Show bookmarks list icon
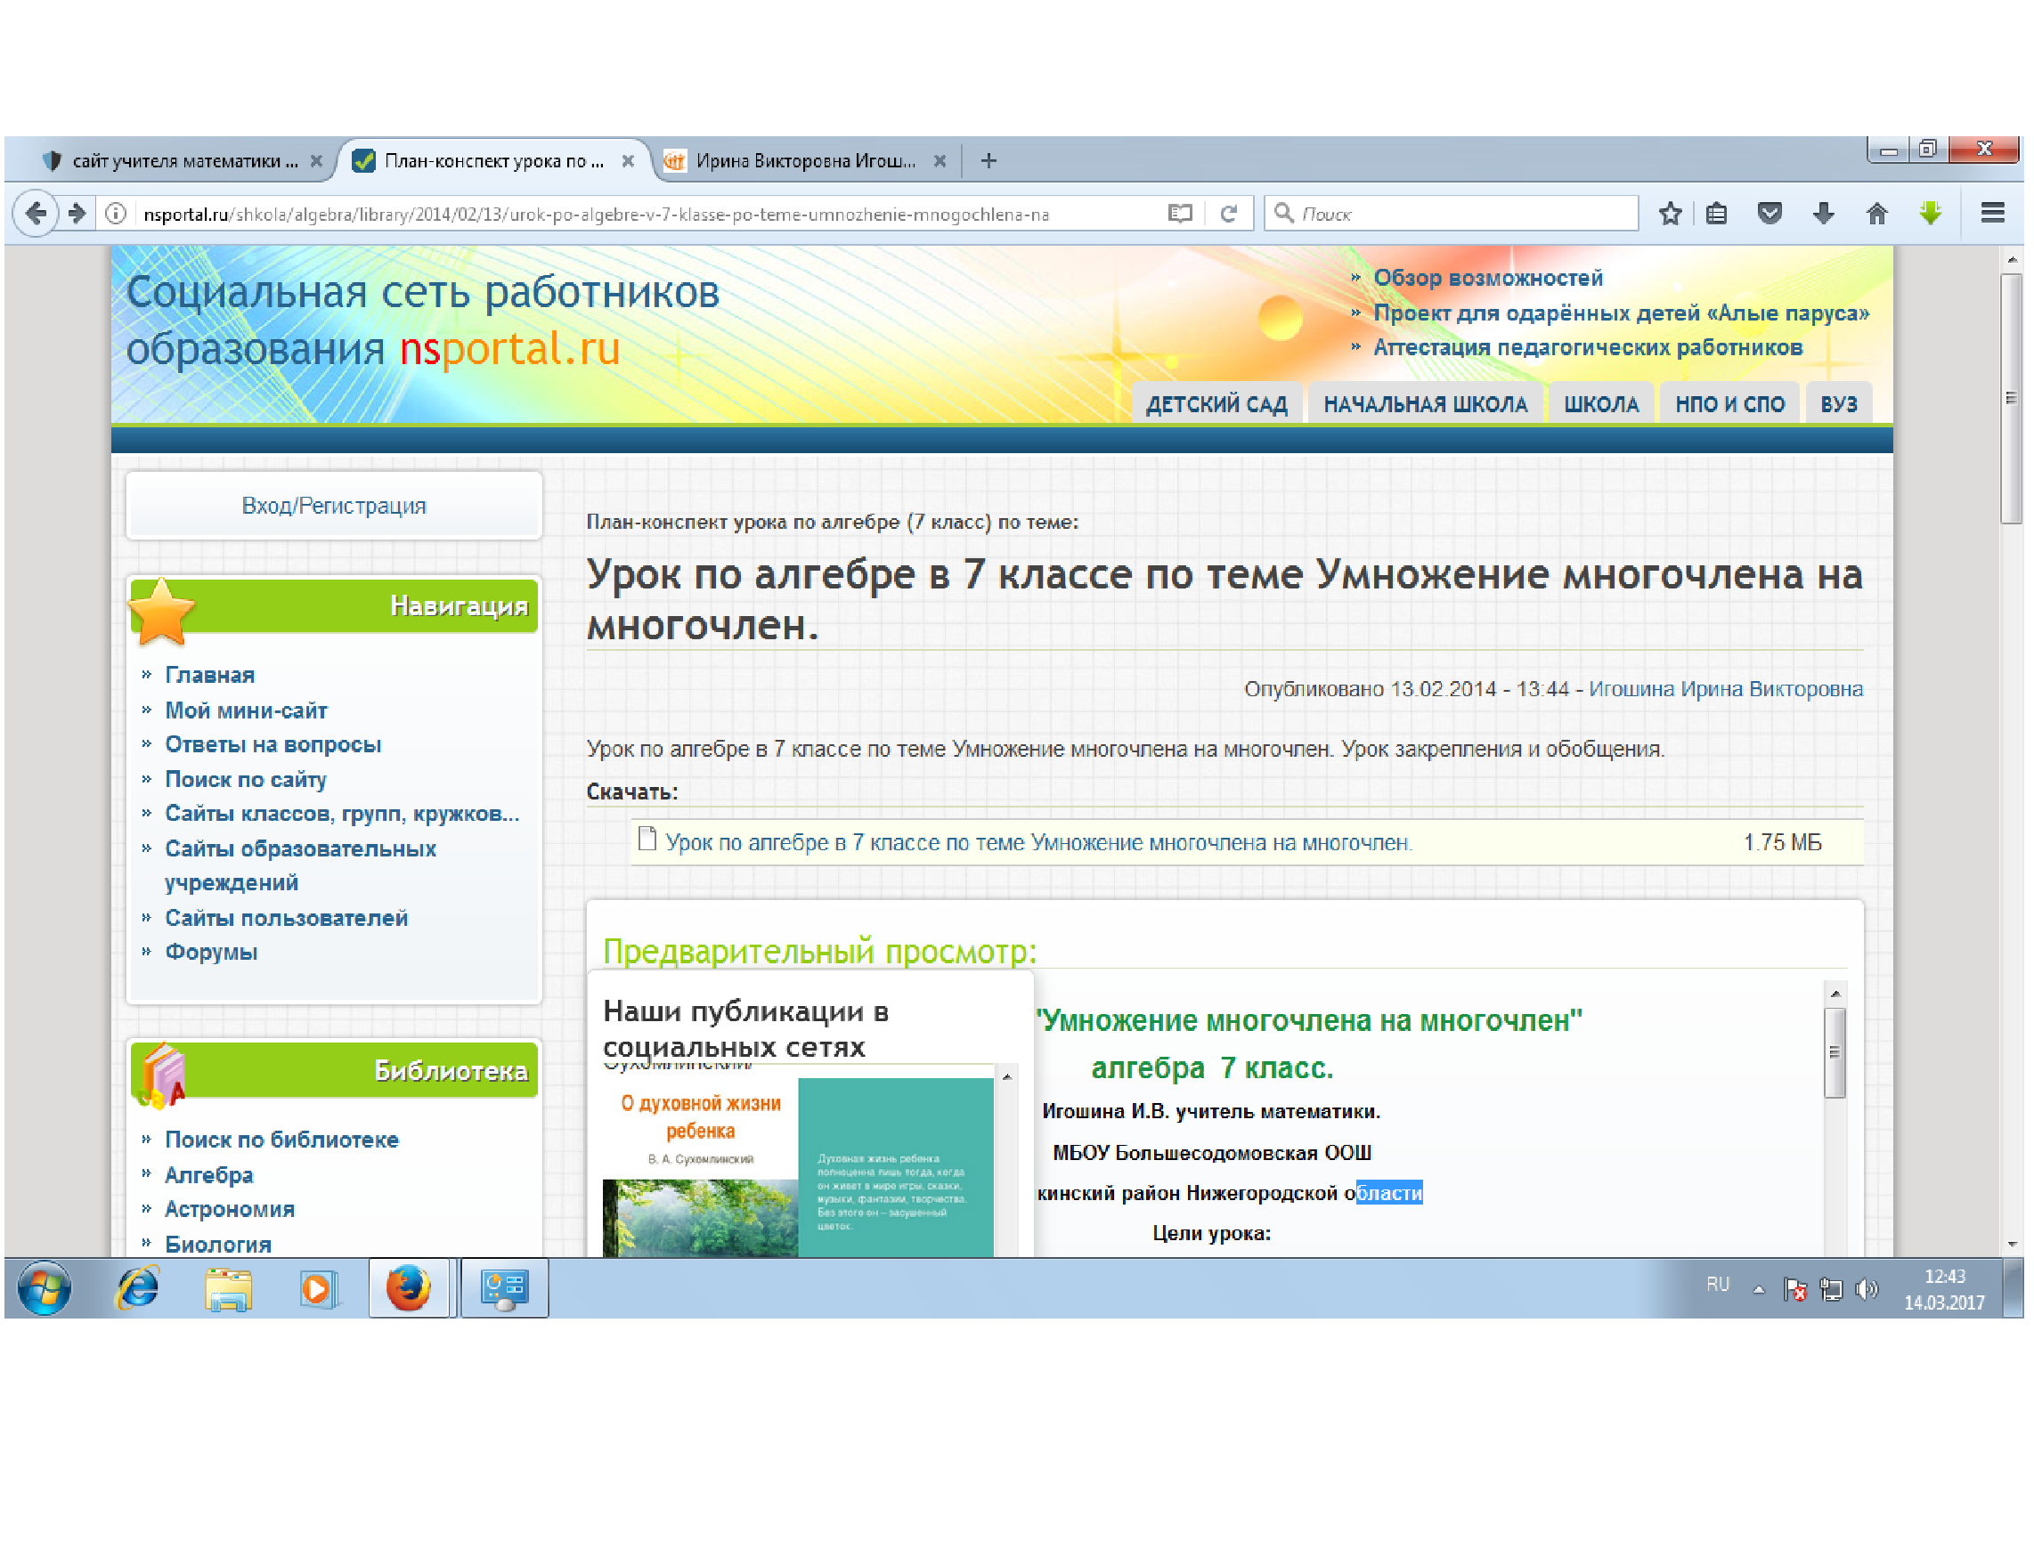This screenshot has height=1550, width=2034. coord(1715,214)
